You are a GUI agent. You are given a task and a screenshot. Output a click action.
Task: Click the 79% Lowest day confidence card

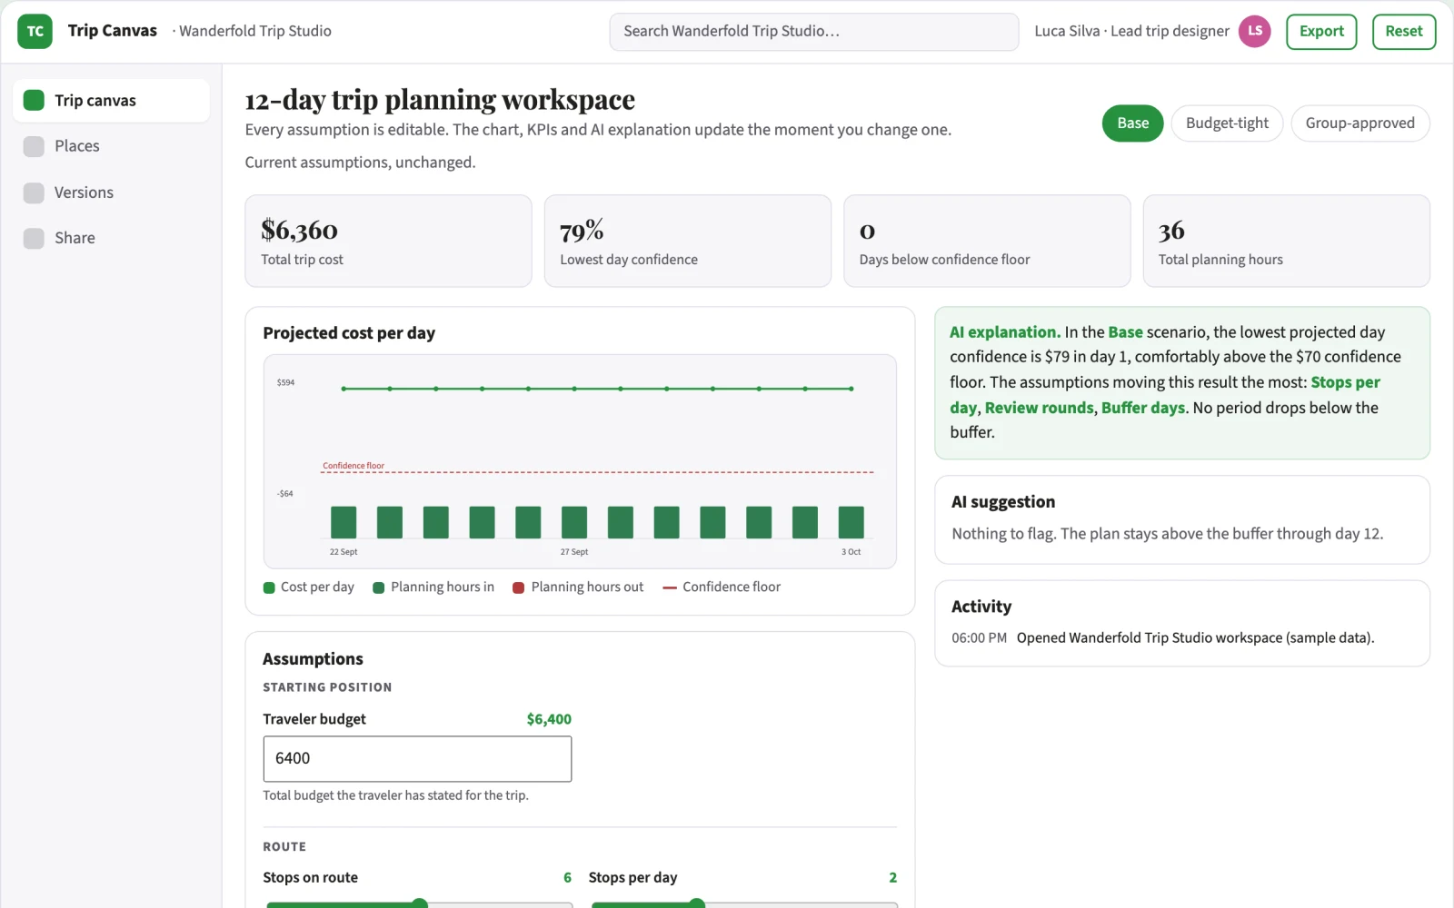point(688,241)
